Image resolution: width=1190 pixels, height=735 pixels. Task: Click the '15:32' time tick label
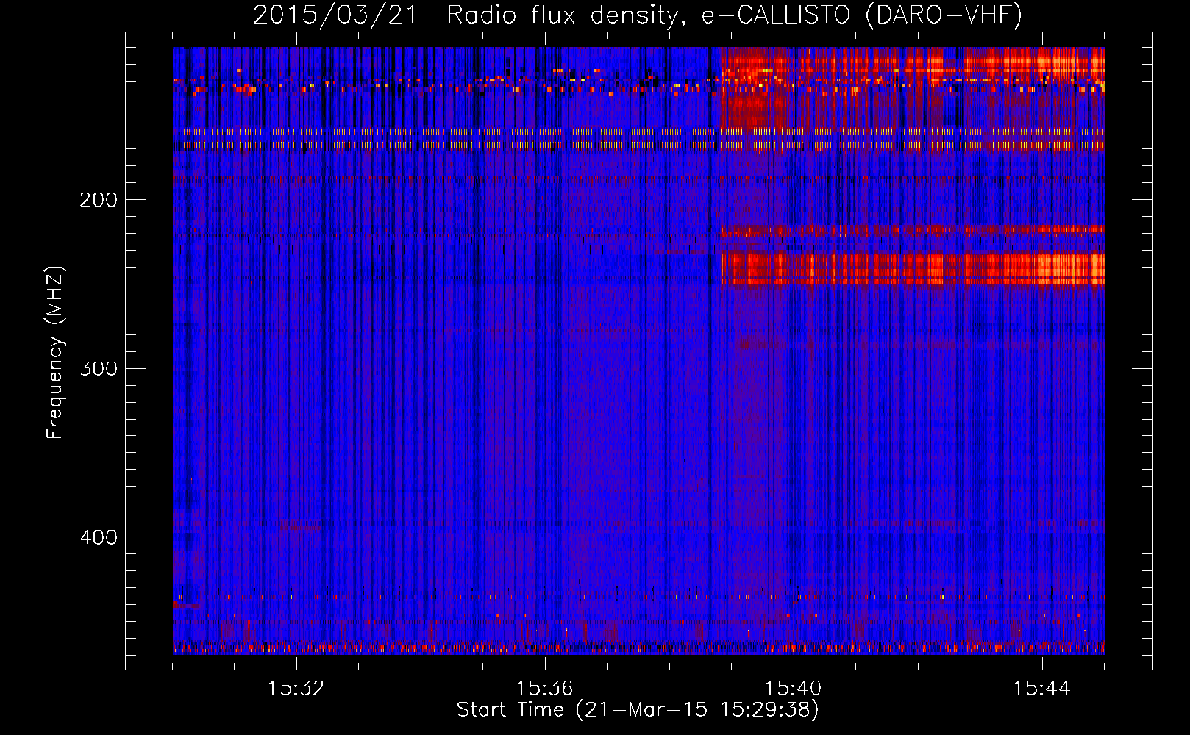click(296, 689)
